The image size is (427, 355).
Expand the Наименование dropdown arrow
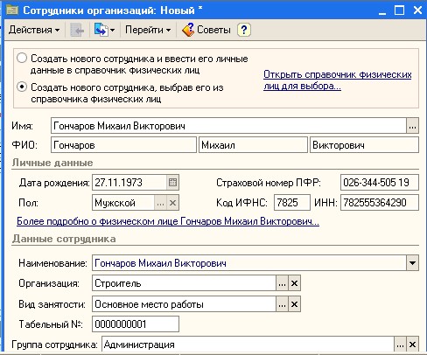click(x=412, y=263)
